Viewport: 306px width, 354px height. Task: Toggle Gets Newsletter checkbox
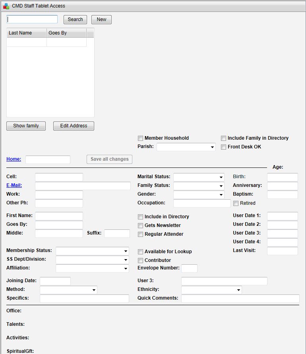pyautogui.click(x=140, y=225)
